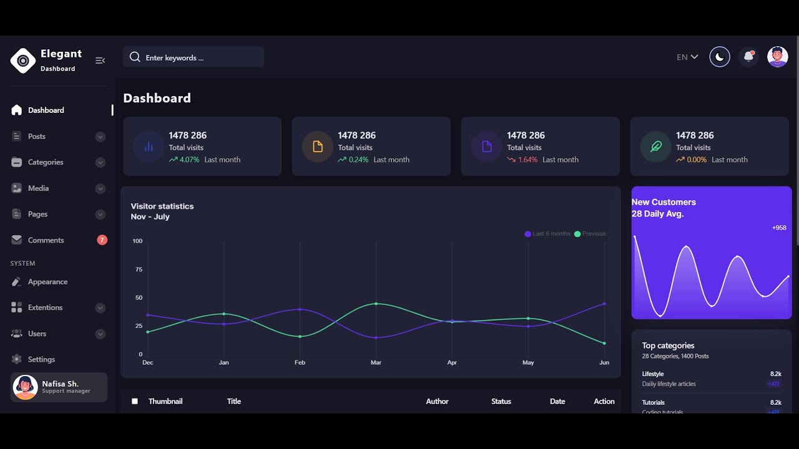The image size is (799, 449).
Task: Click the Thumbnail column header
Action: pyautogui.click(x=165, y=402)
